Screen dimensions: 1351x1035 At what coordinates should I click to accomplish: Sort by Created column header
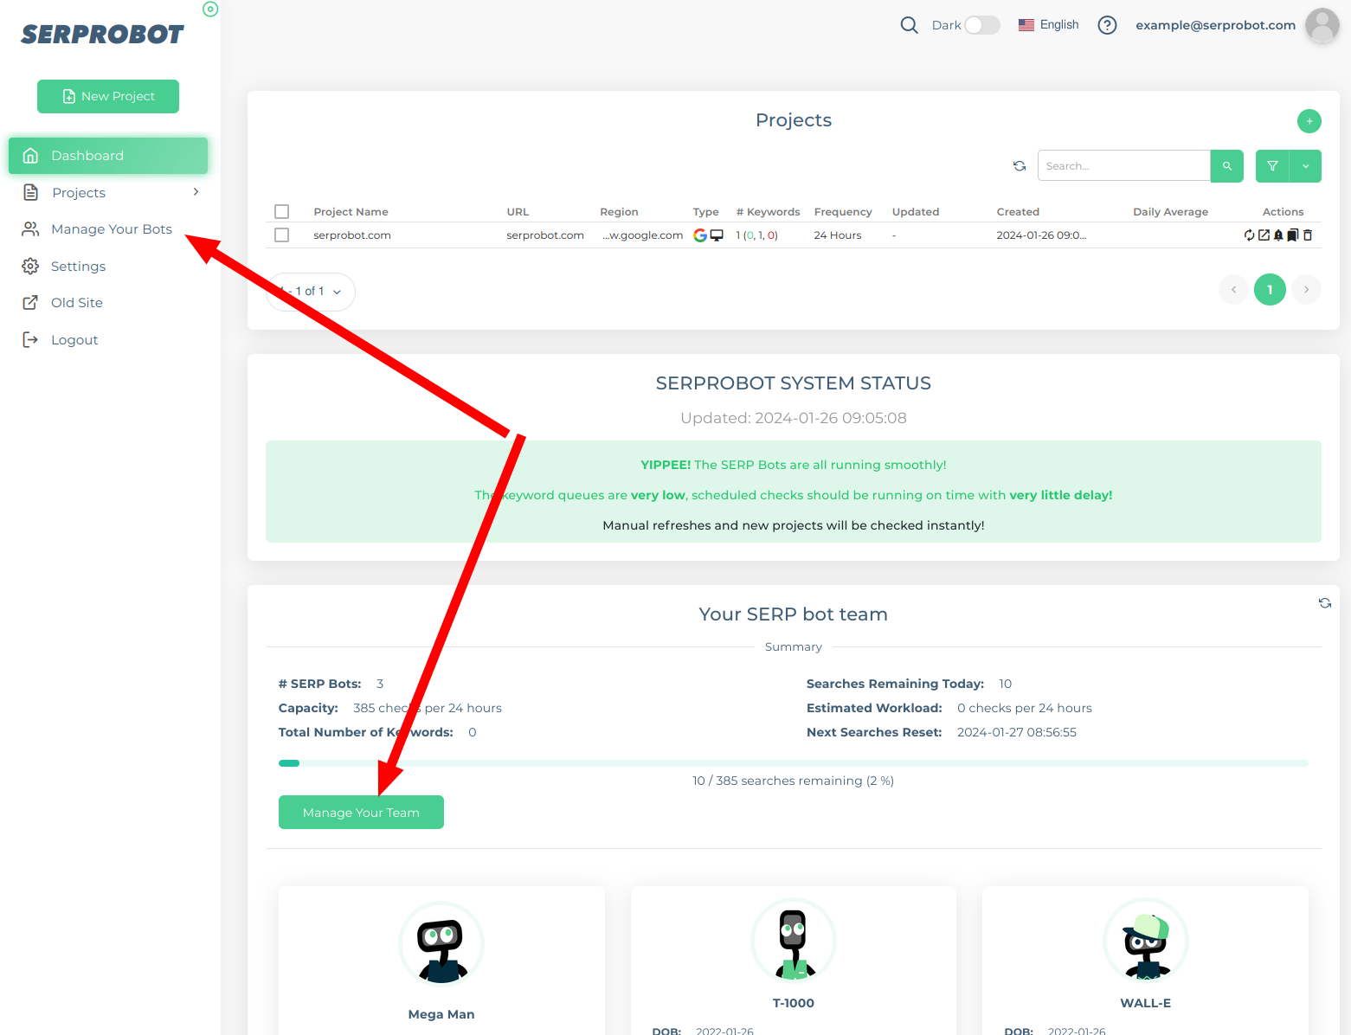pyautogui.click(x=1018, y=212)
